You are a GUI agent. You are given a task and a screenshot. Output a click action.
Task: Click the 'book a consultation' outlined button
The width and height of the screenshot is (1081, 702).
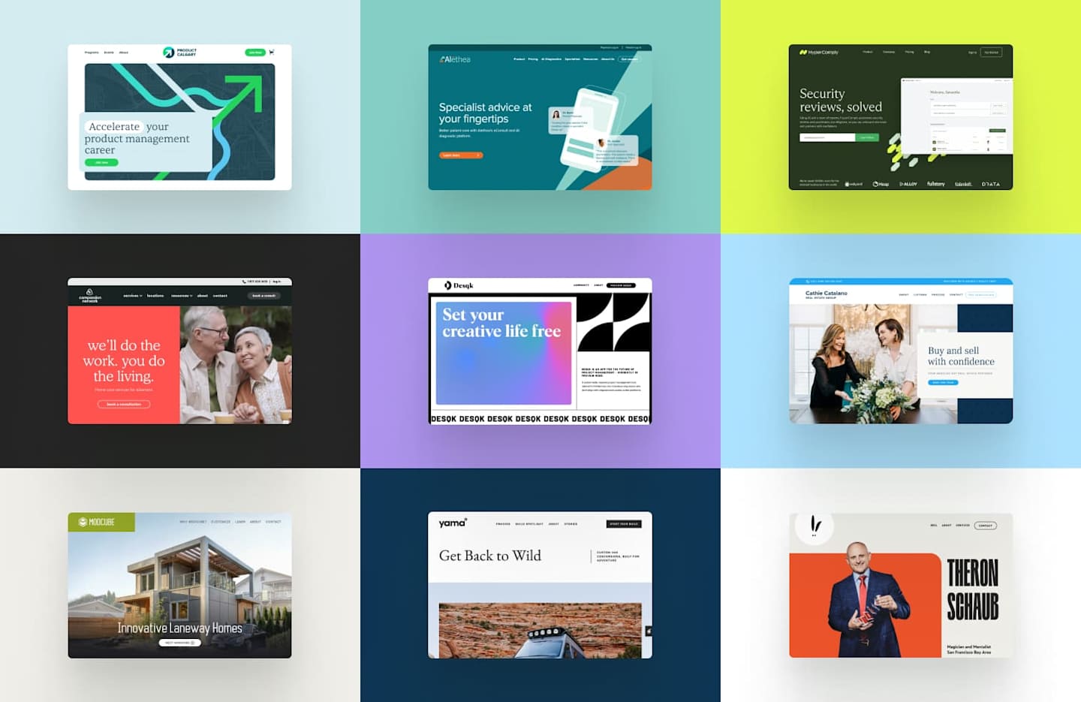point(124,404)
